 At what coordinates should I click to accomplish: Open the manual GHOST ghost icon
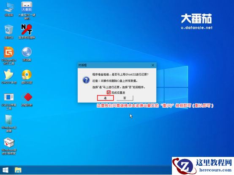coord(9,77)
